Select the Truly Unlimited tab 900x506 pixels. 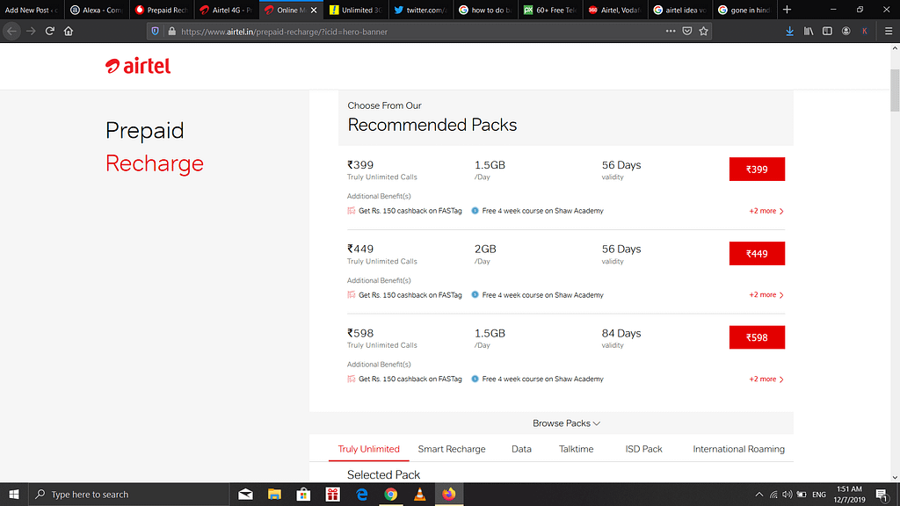click(368, 449)
